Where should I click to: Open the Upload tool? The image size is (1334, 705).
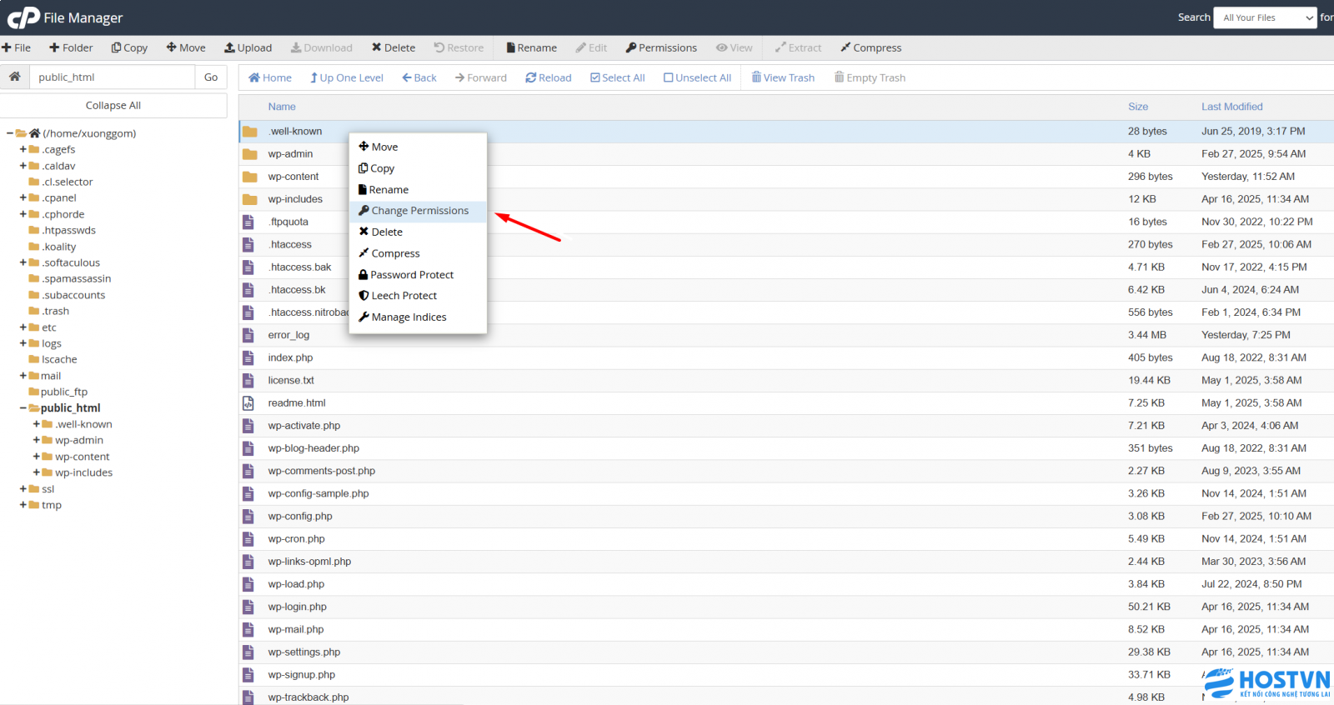(x=248, y=47)
